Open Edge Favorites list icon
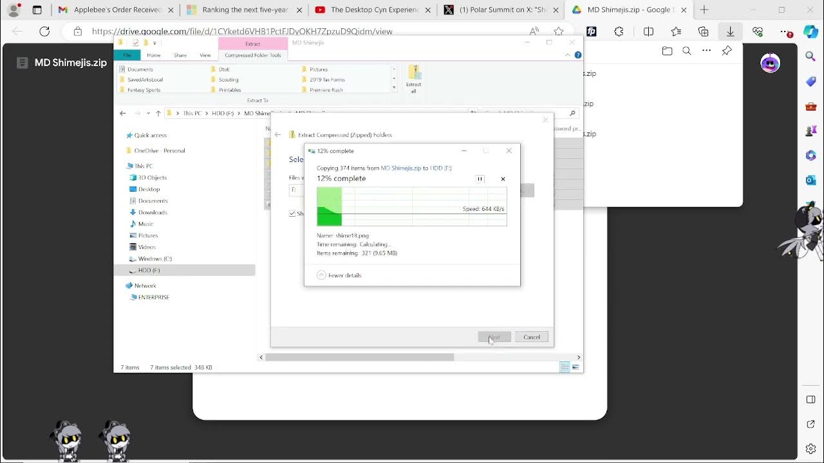Viewport: 824px width, 463px height. 676,31
